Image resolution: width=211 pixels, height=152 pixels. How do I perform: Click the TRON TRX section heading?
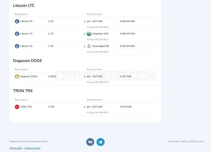click(23, 91)
